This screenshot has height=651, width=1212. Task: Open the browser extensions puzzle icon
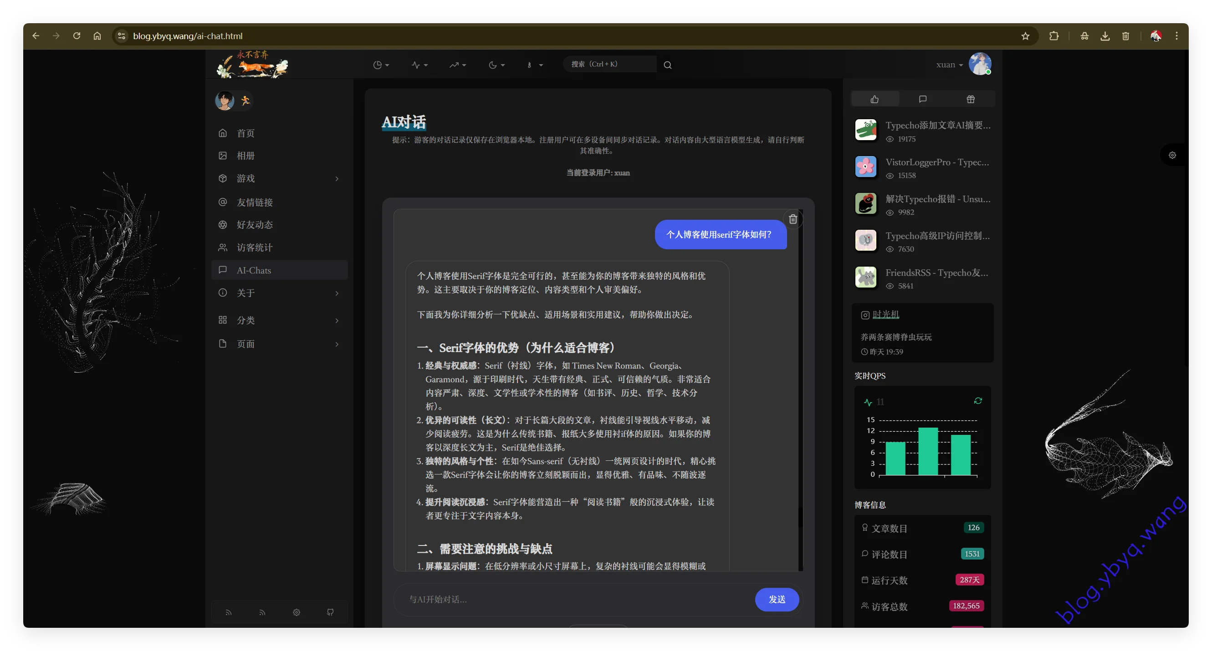coord(1054,36)
